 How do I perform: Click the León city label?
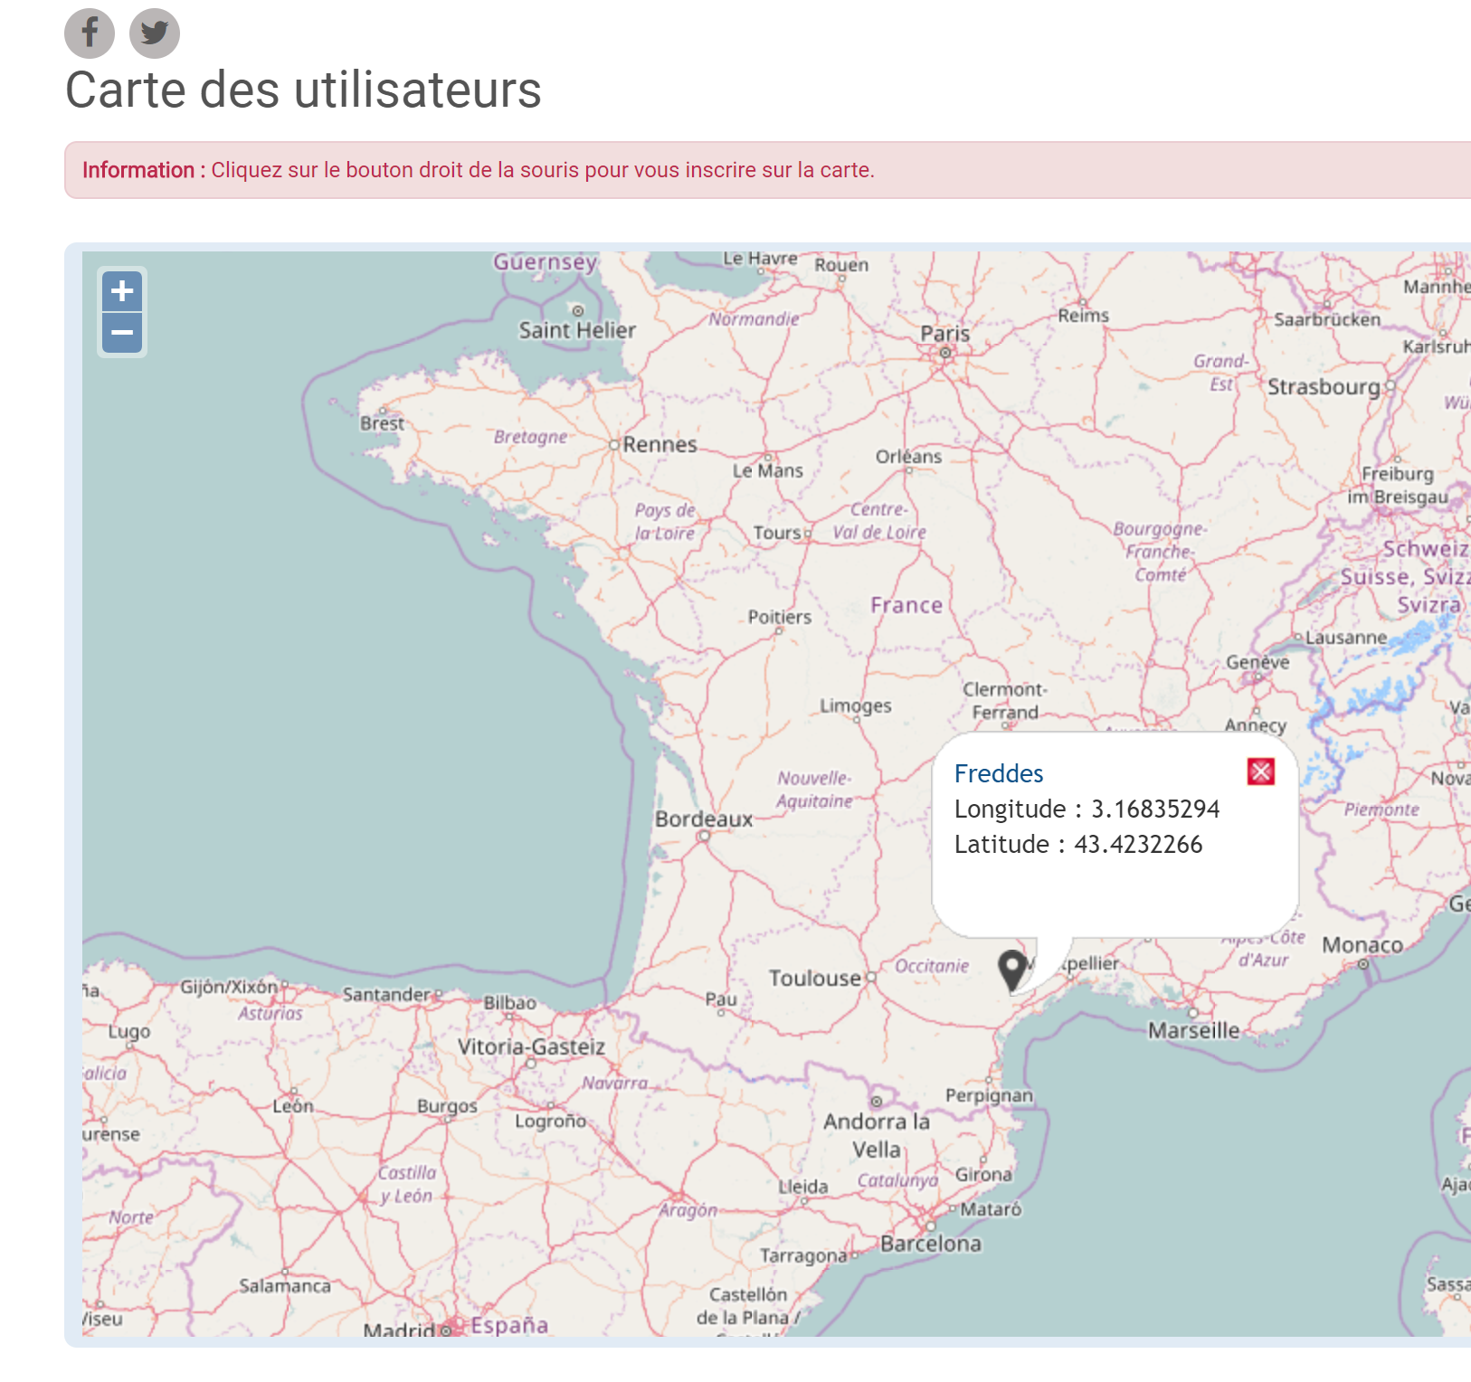point(293,1105)
